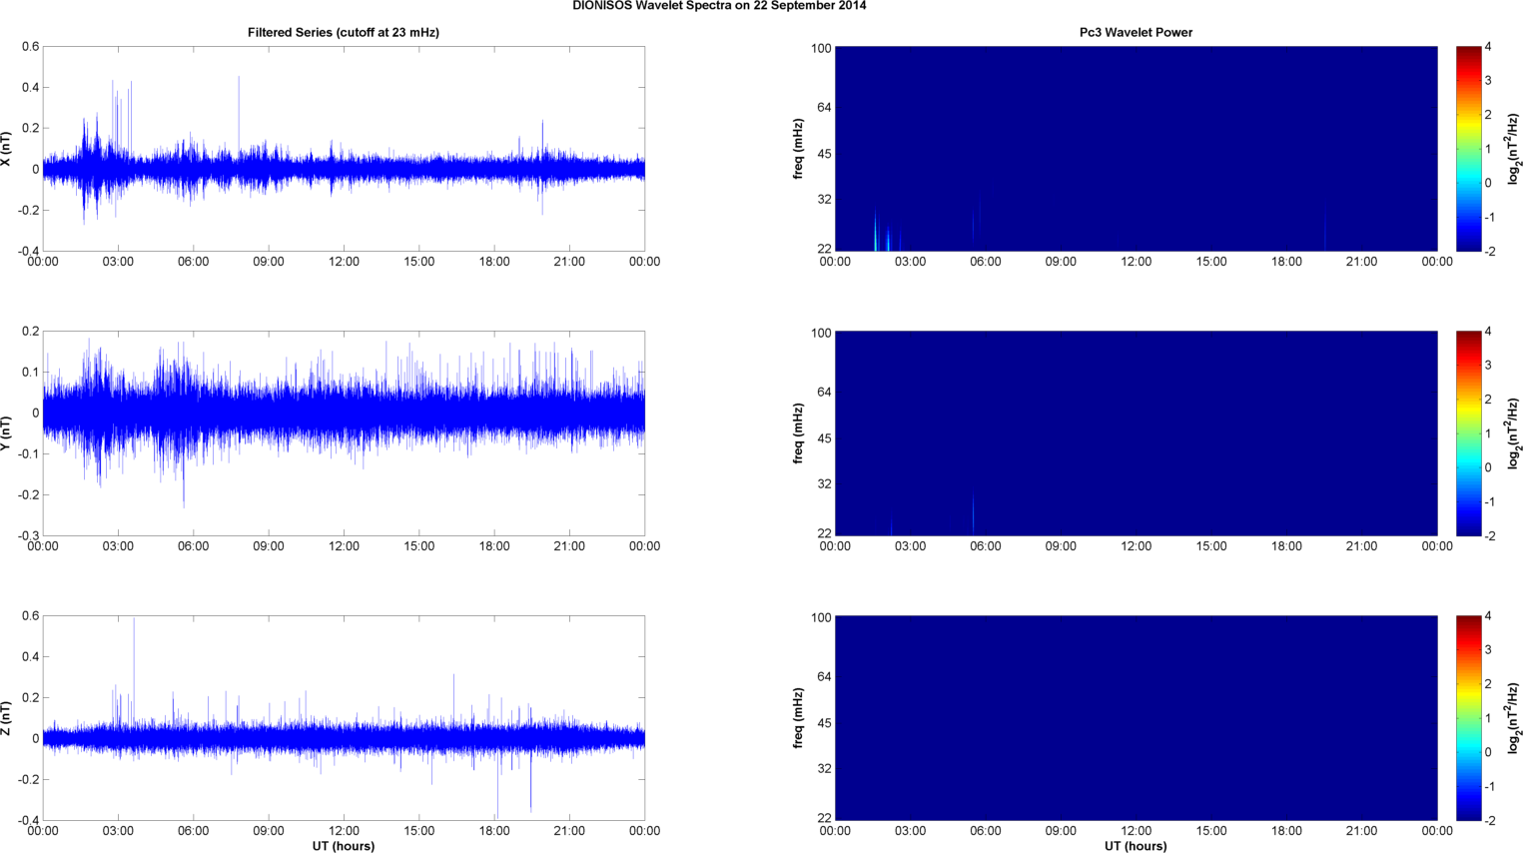Click the log2(nT²/Hz) label on Z-row colorbar
This screenshot has width=1523, height=853.
(x=1514, y=718)
